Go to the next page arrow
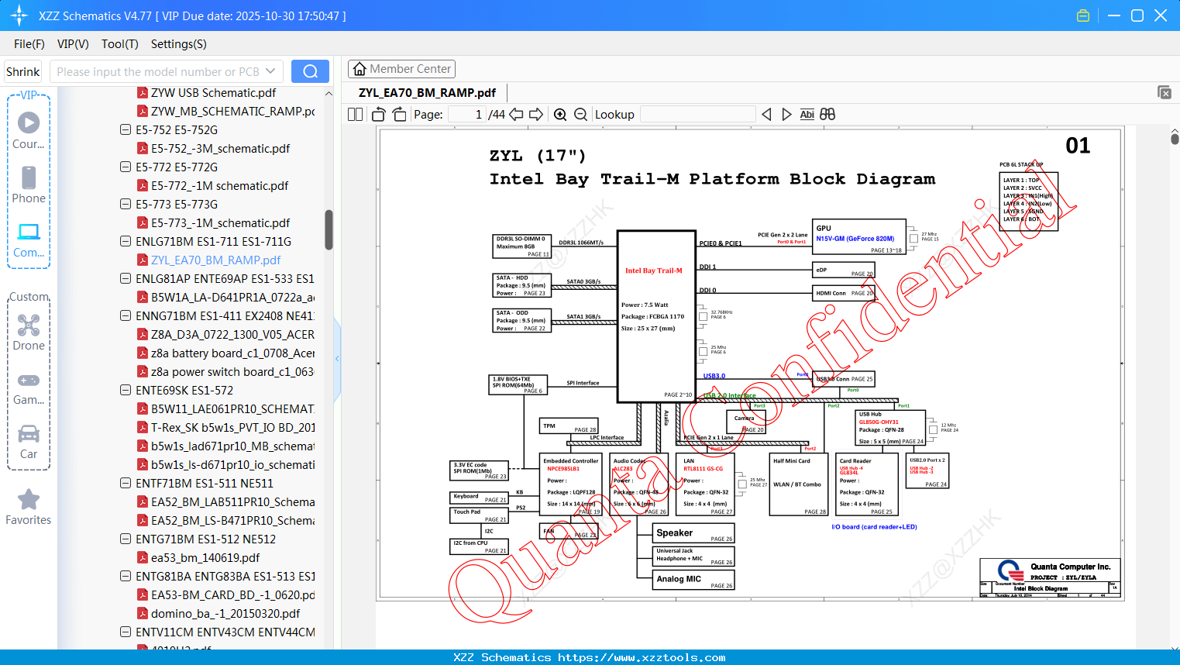The height and width of the screenshot is (665, 1180). pos(536,115)
